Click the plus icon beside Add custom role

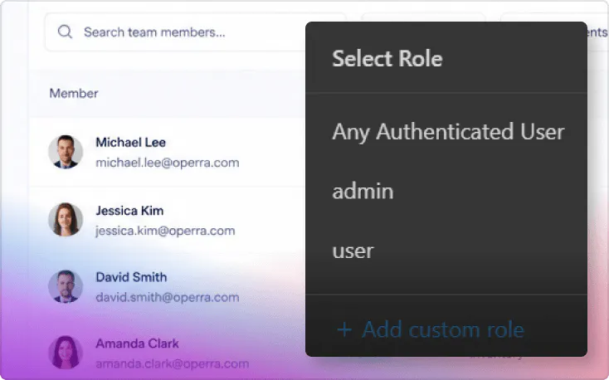pyautogui.click(x=344, y=330)
